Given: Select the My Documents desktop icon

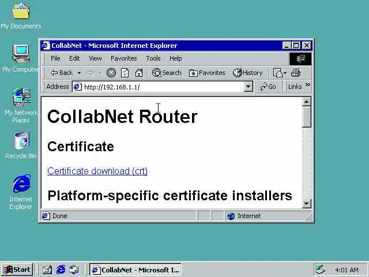Looking at the screenshot, I should click(21, 16).
